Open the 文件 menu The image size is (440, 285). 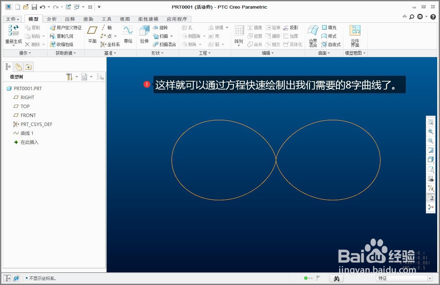click(13, 19)
